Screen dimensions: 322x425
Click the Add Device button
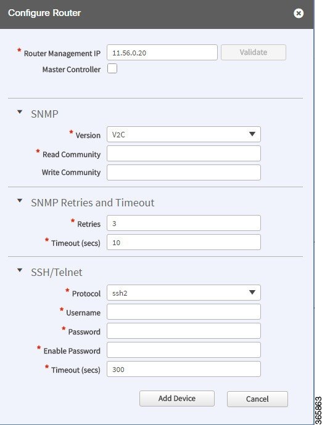click(177, 399)
